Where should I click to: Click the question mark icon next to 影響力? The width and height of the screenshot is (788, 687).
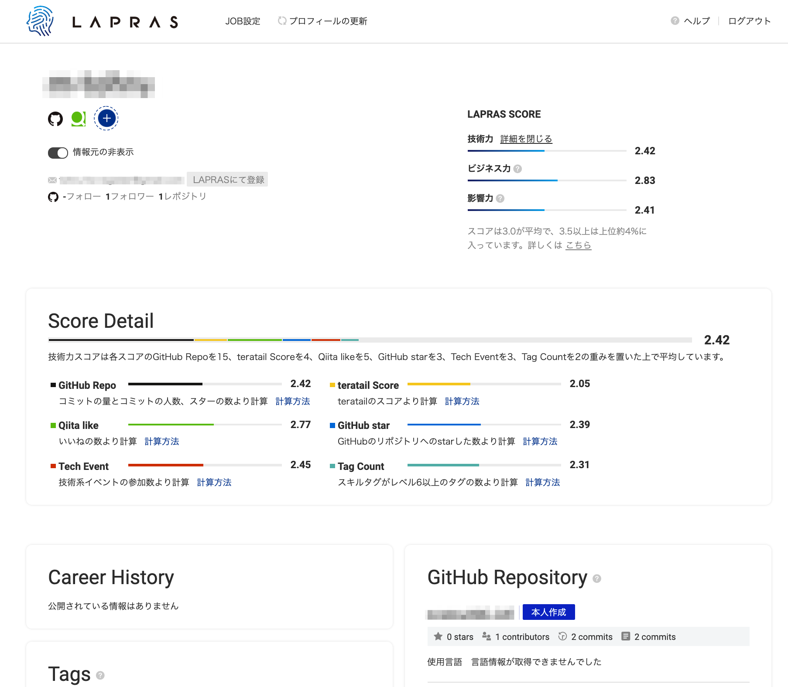[x=500, y=198]
